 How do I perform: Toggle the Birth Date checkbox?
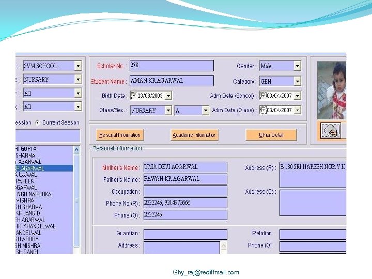(134, 96)
